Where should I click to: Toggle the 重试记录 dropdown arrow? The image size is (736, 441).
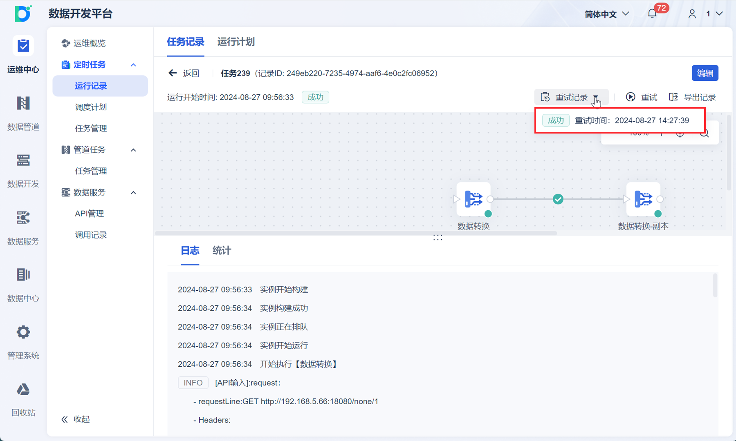coord(596,98)
